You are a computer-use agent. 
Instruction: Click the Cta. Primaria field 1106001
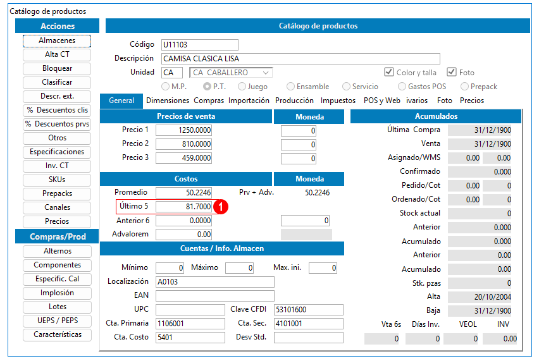click(190, 324)
